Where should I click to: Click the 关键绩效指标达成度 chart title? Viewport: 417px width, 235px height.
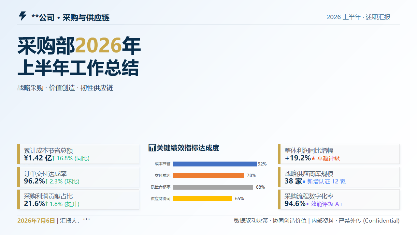point(188,148)
